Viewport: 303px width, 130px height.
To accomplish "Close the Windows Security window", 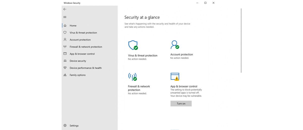I will [213, 3].
